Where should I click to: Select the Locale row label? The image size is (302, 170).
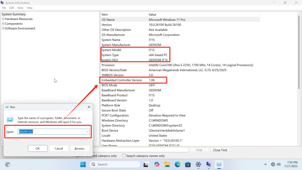coord(106,135)
